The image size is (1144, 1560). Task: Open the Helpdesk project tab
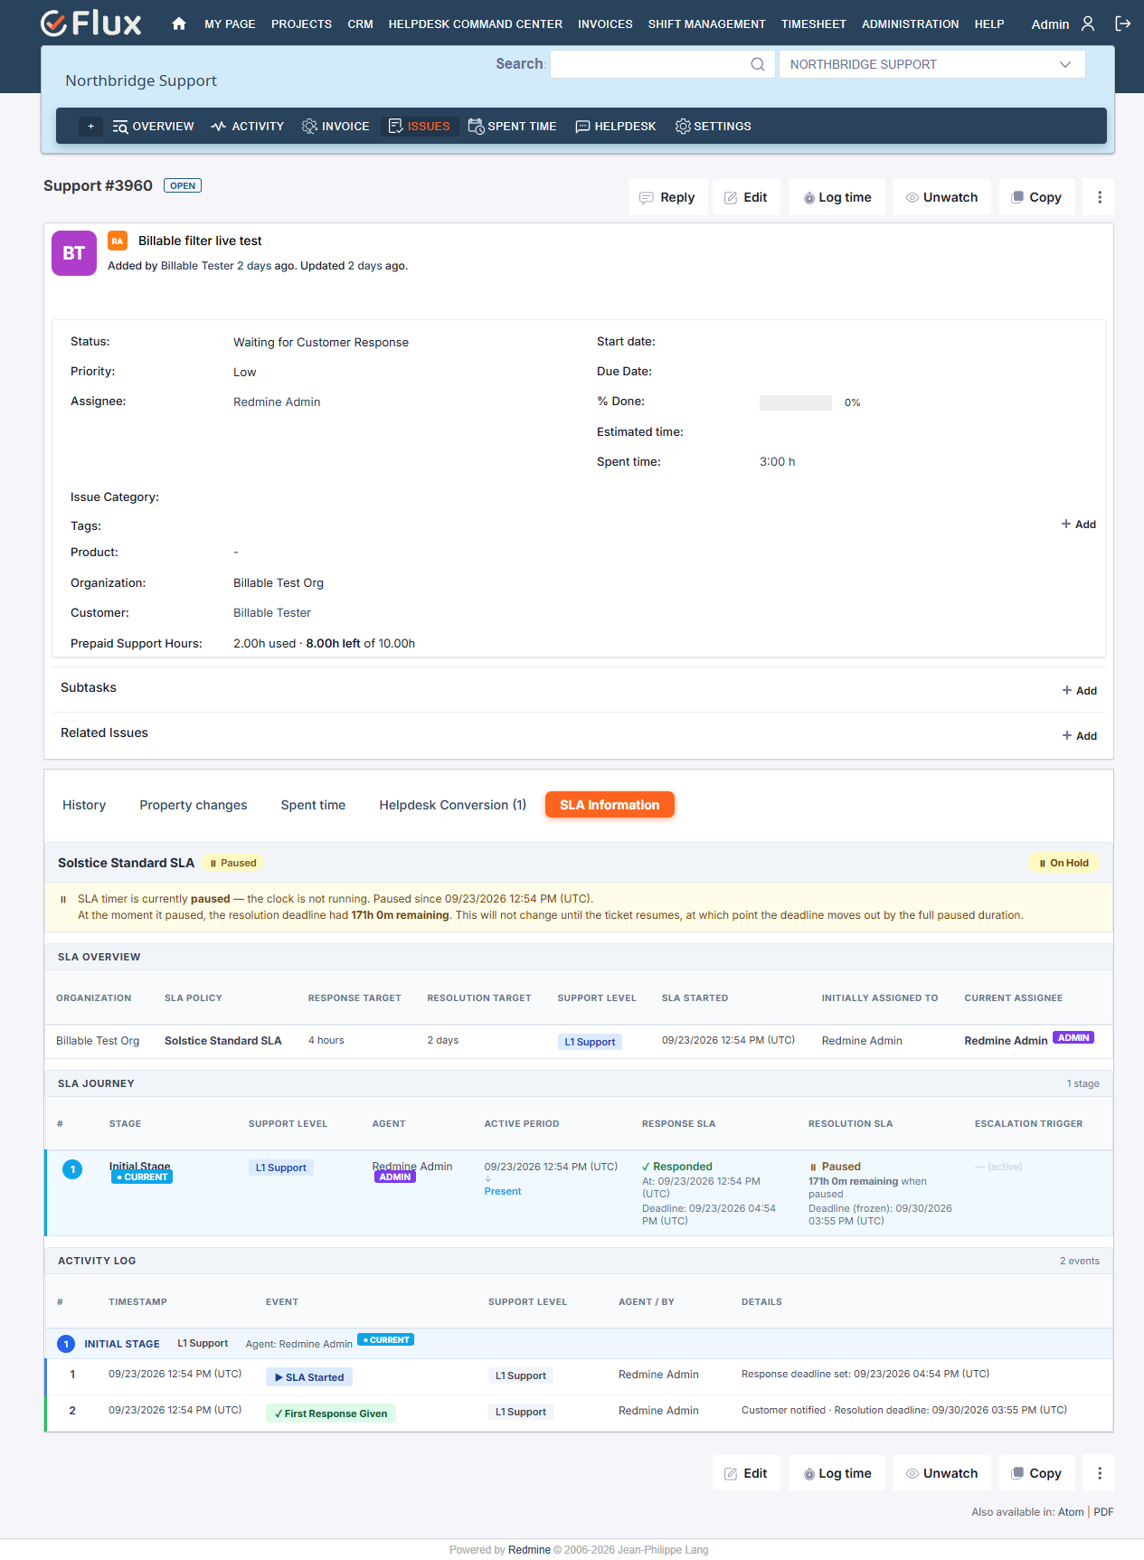point(616,127)
